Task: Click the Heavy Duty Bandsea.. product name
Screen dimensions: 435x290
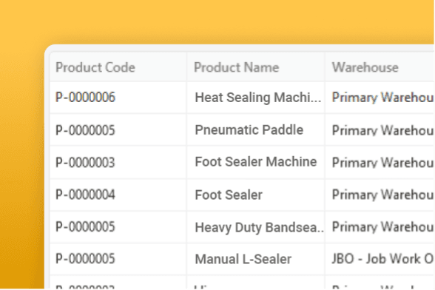Action: [x=260, y=227]
